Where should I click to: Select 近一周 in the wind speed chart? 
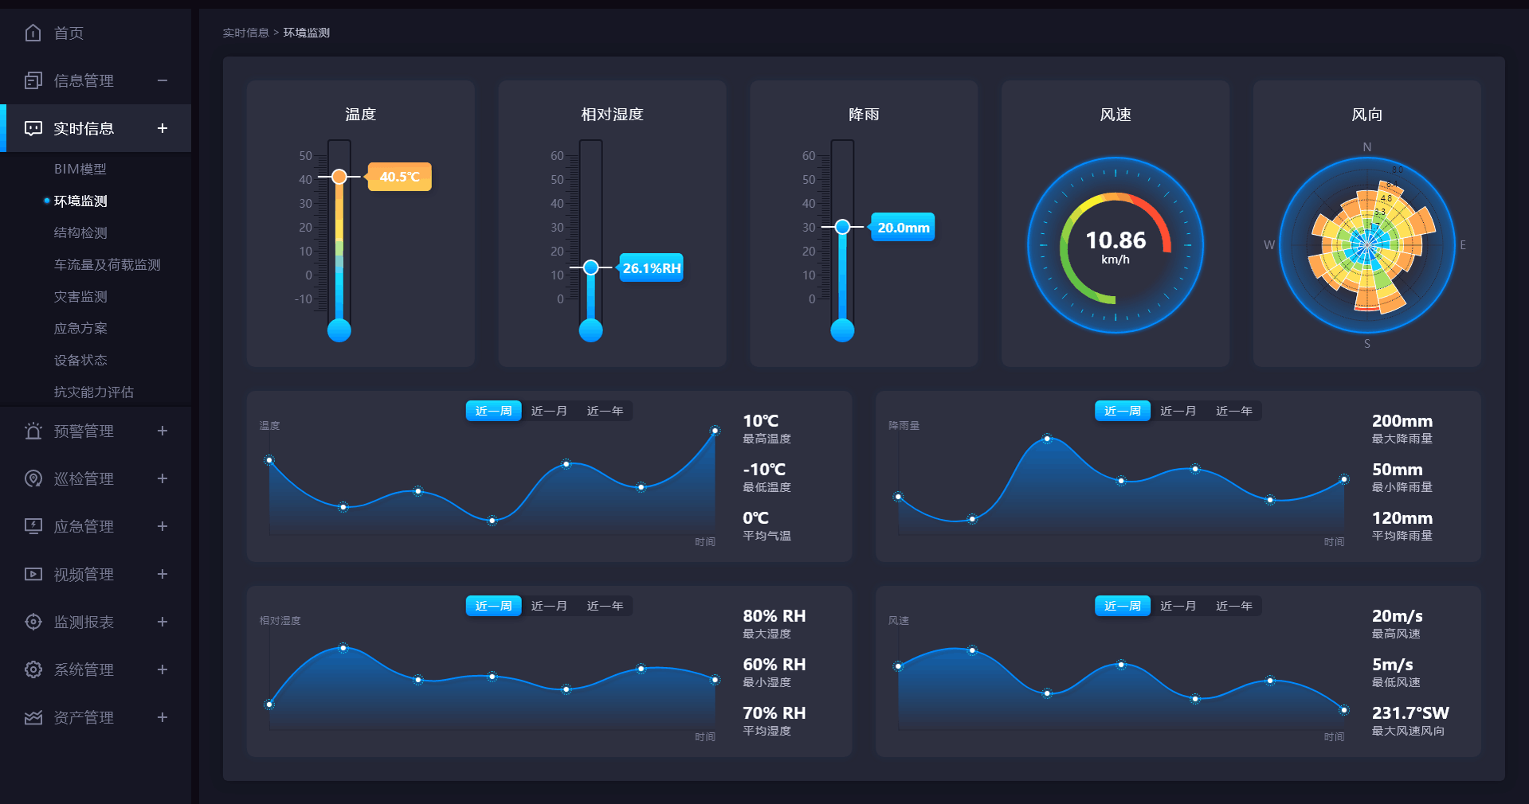pos(1122,606)
